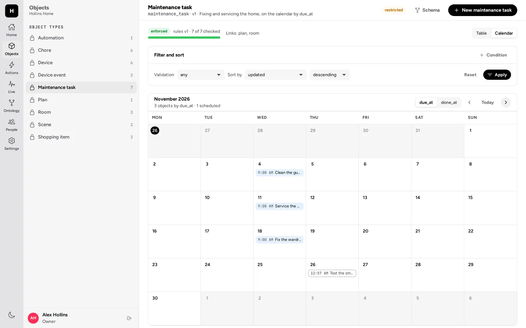This screenshot has height=328, width=526.
Task: Apply the filter and sort
Action: (x=497, y=75)
